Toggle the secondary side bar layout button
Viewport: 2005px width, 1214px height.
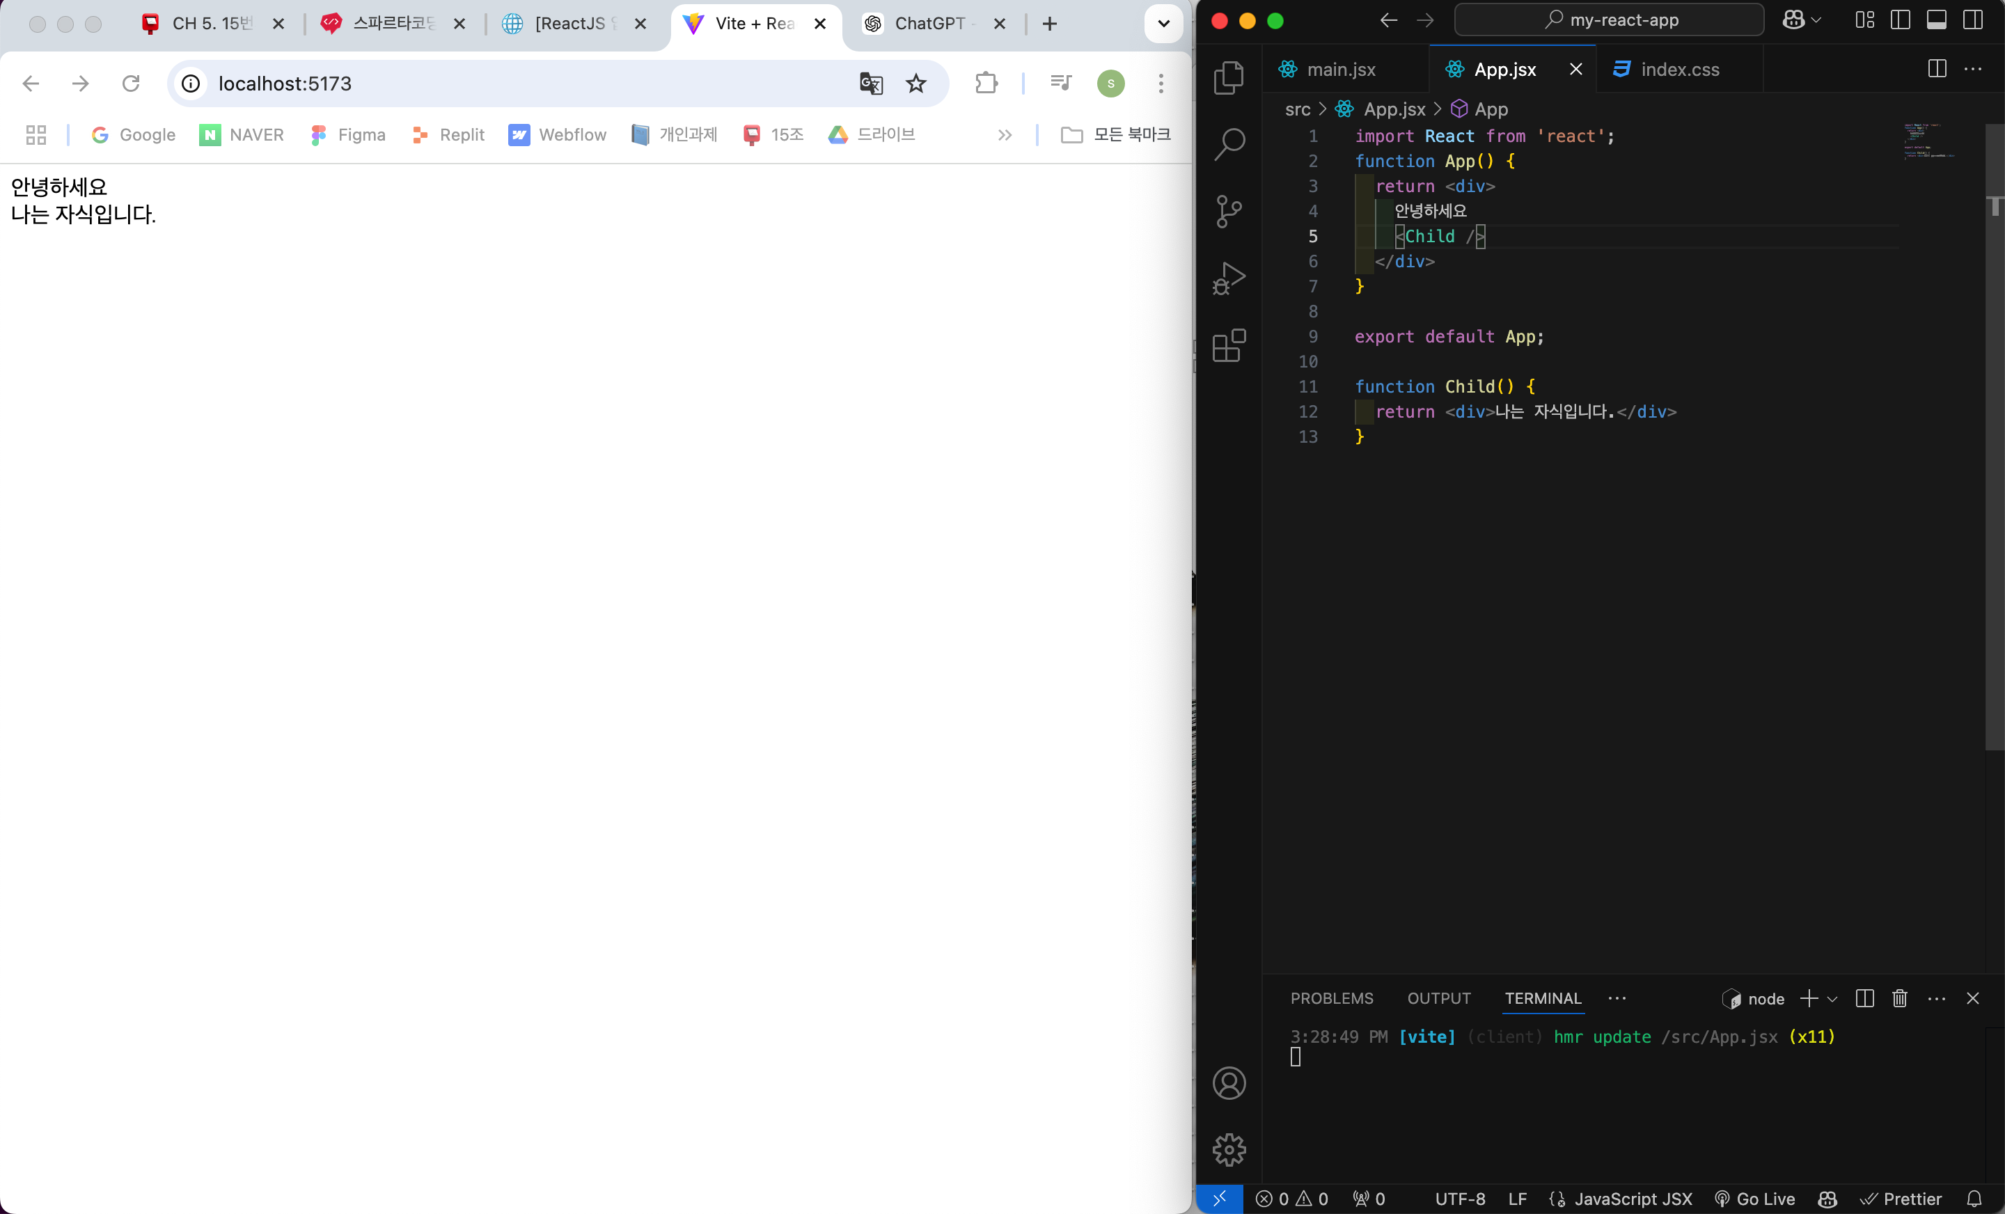coord(1972,20)
